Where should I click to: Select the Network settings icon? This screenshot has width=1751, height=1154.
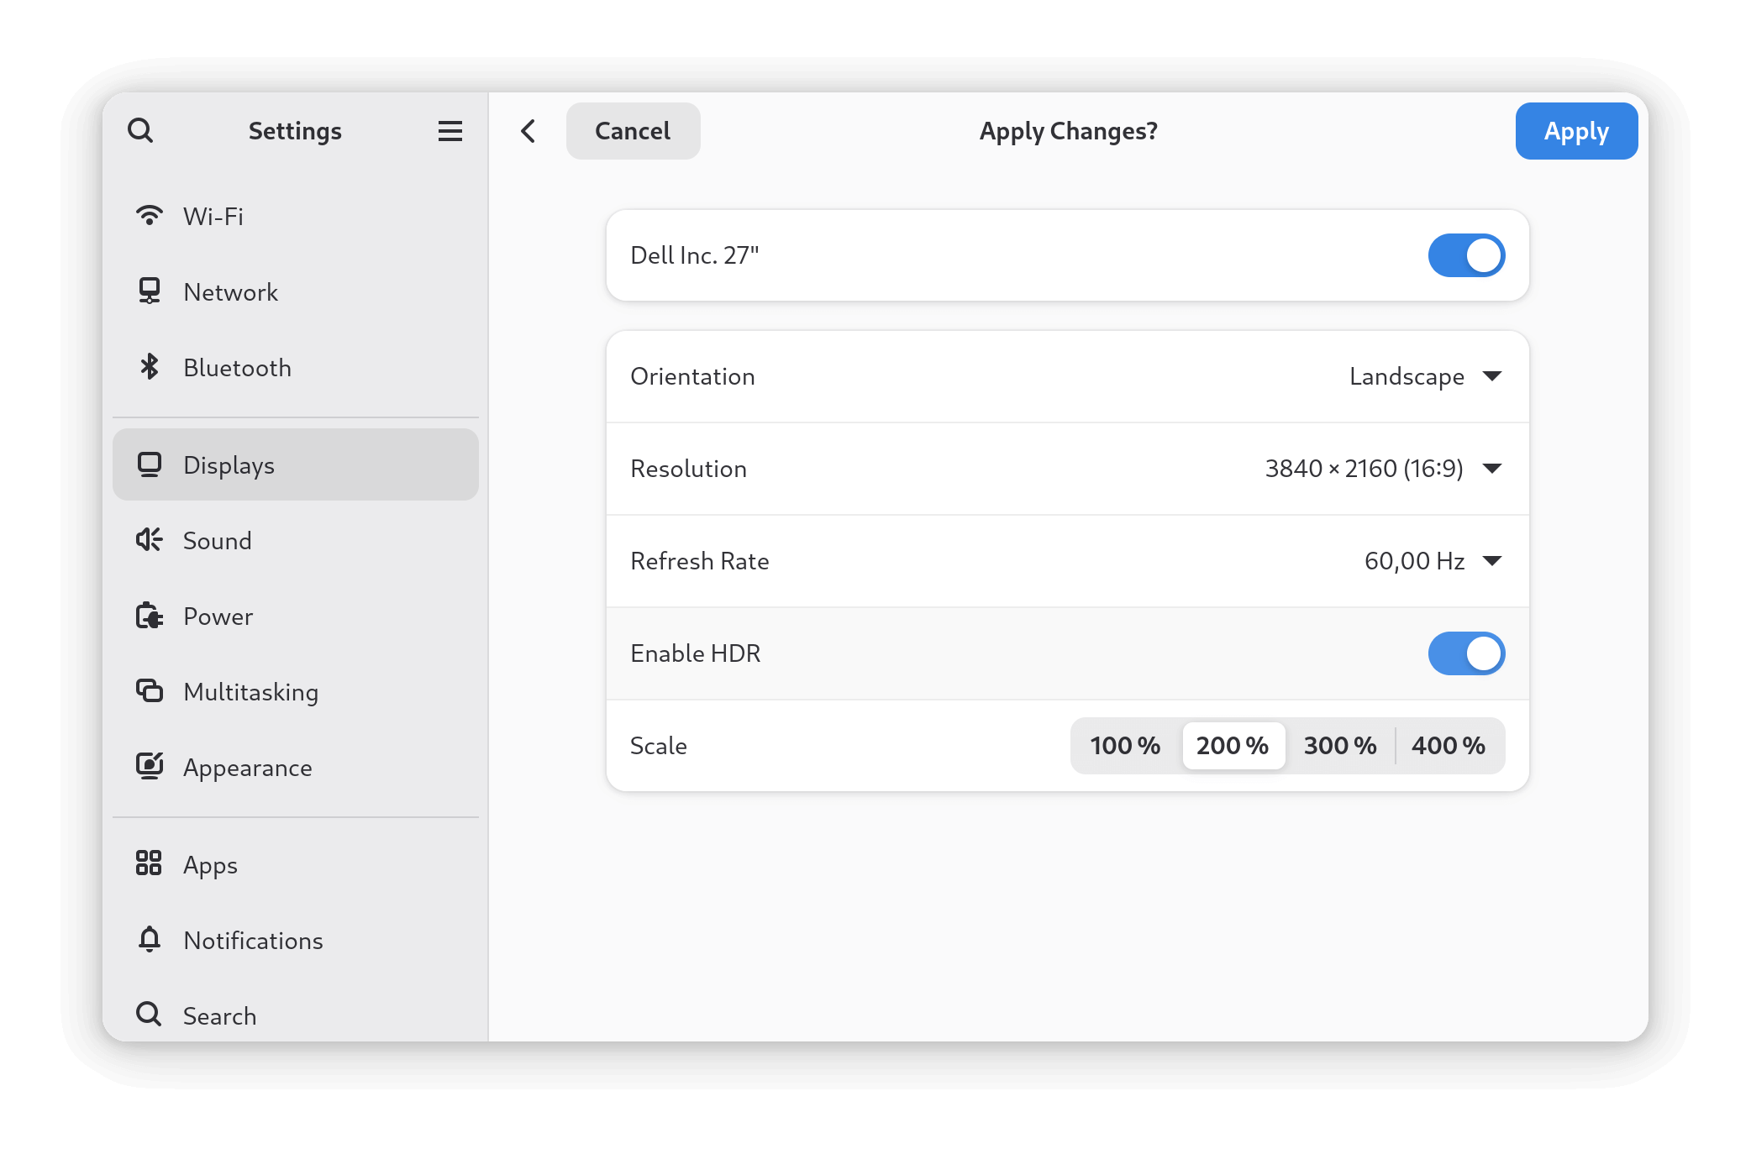(150, 291)
